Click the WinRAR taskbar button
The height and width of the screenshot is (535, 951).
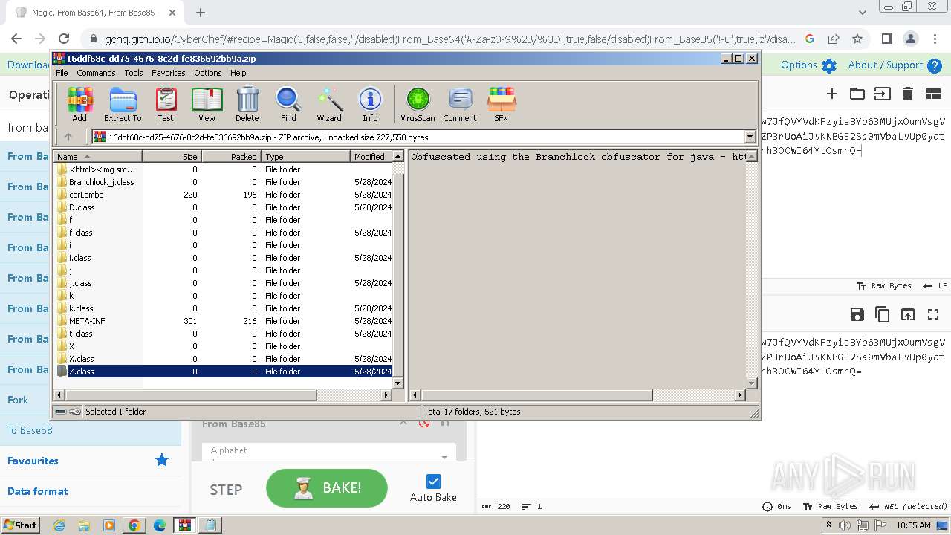click(185, 525)
